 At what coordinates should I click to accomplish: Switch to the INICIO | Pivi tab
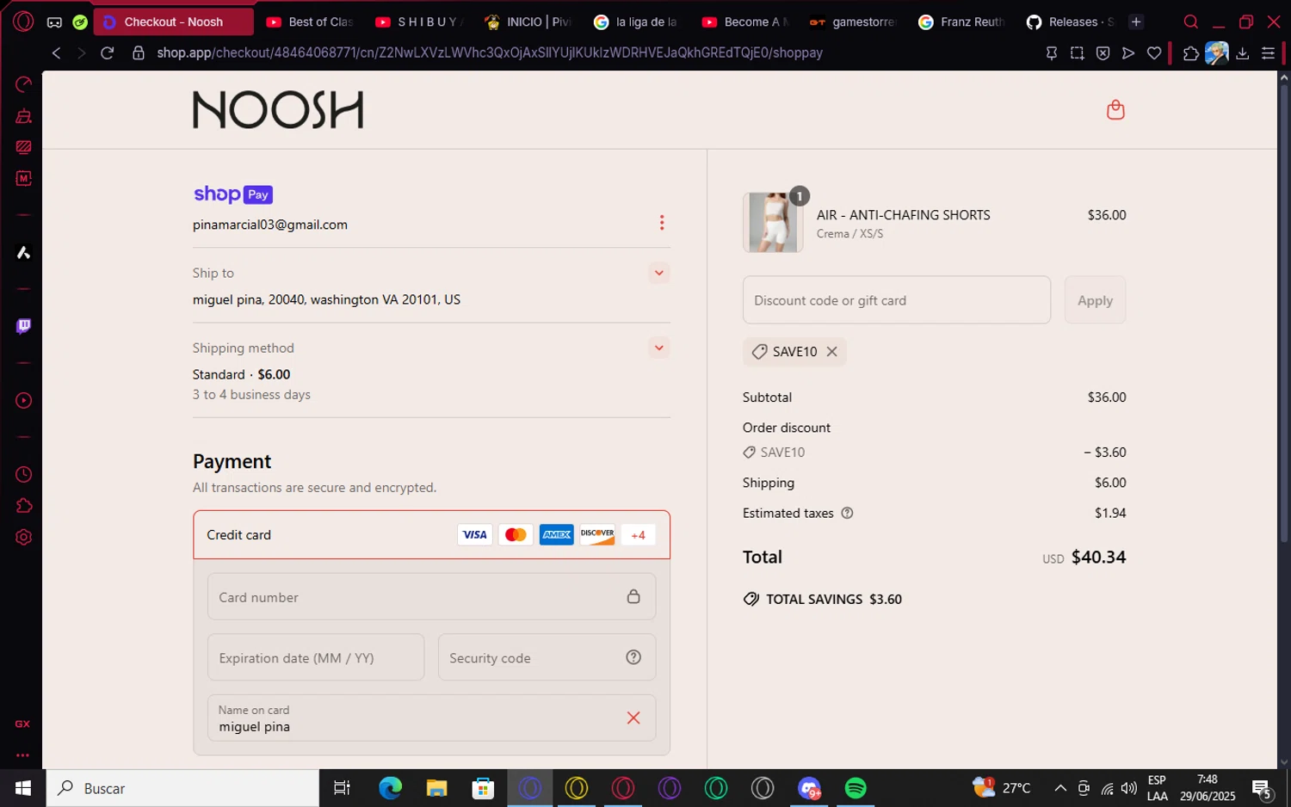pyautogui.click(x=528, y=22)
